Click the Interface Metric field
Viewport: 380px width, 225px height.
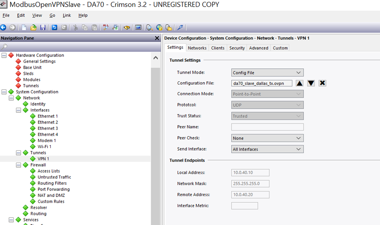click(245, 206)
